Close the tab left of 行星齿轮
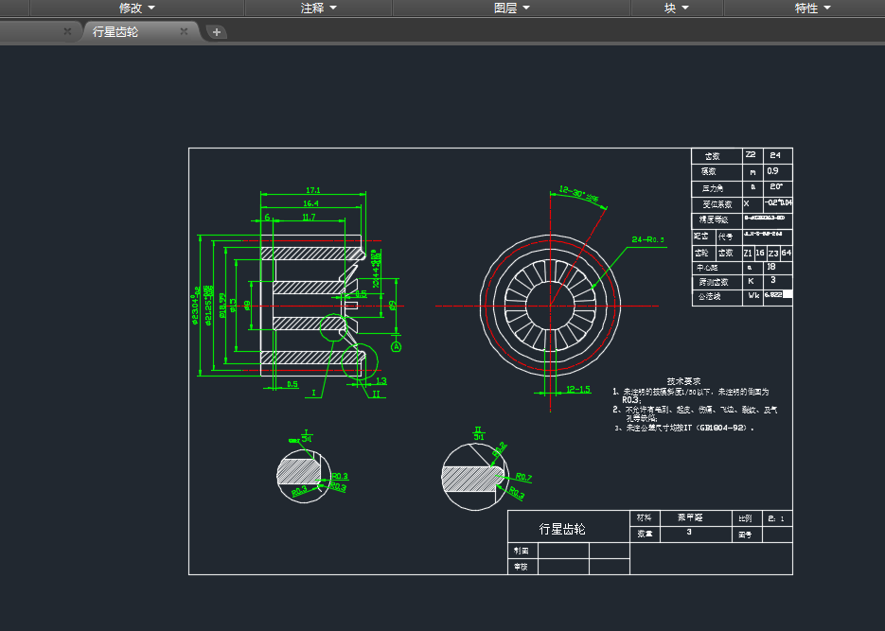This screenshot has width=885, height=631. 67,31
